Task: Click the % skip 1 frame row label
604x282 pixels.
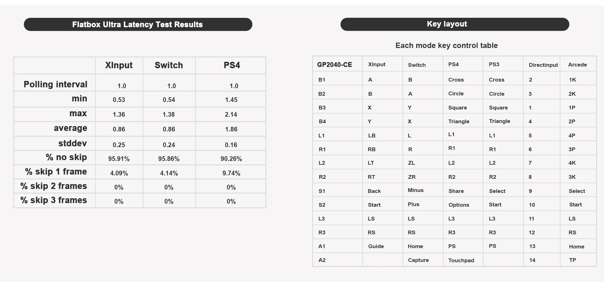Action: [56, 172]
